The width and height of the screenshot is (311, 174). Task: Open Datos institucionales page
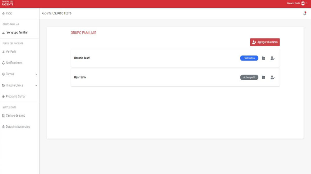[x=18, y=127]
